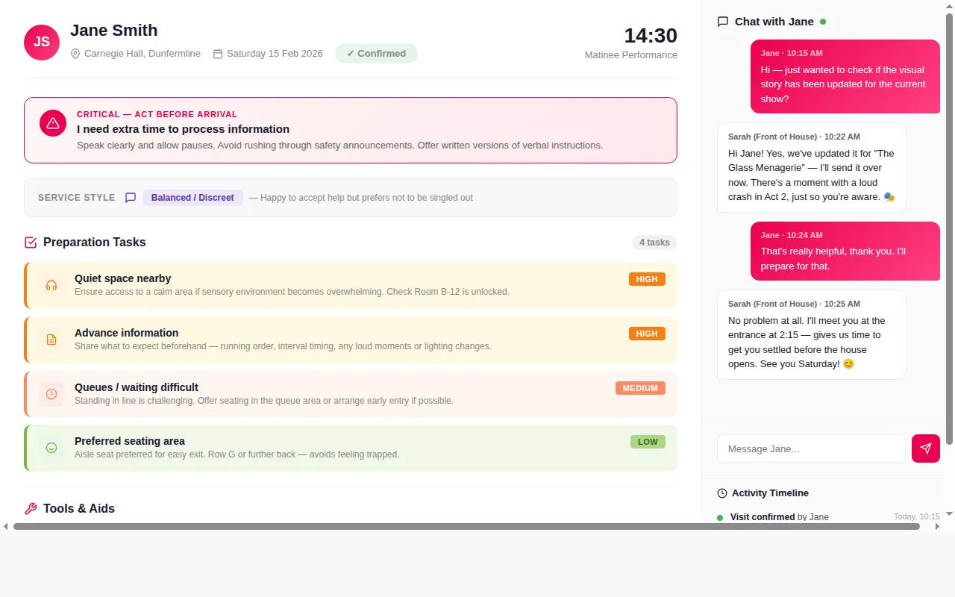Open the chat bubble icon next to Chat with Jane
Screen dimensions: 955x597
pyautogui.click(x=722, y=22)
